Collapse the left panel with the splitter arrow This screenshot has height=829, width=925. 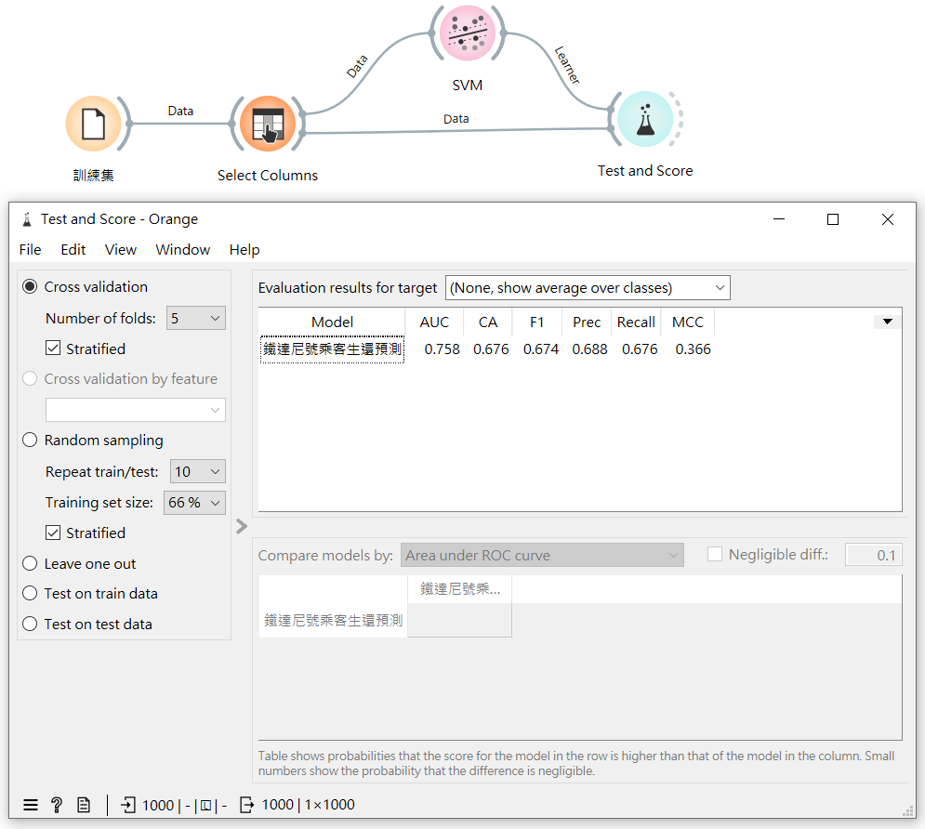[x=242, y=526]
